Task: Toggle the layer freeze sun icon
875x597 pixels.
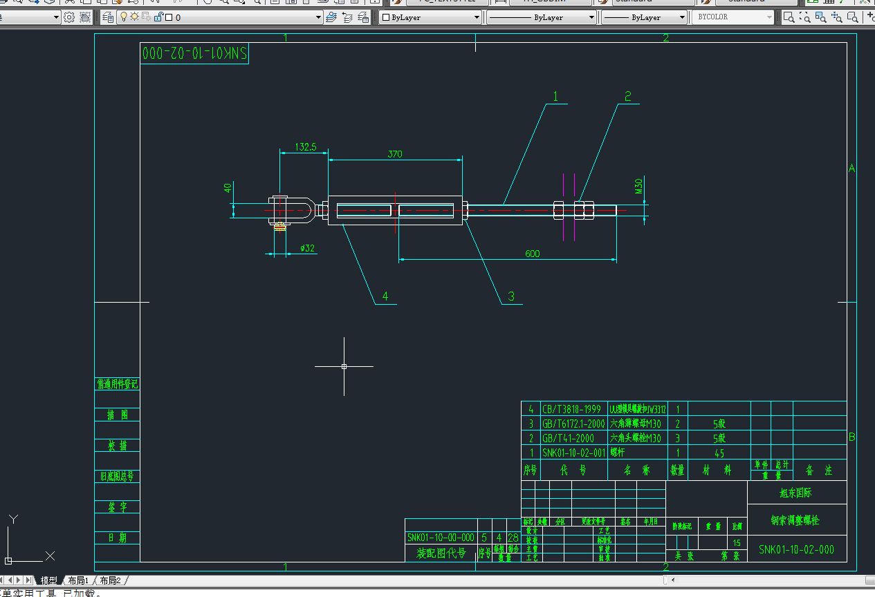Action: (134, 17)
